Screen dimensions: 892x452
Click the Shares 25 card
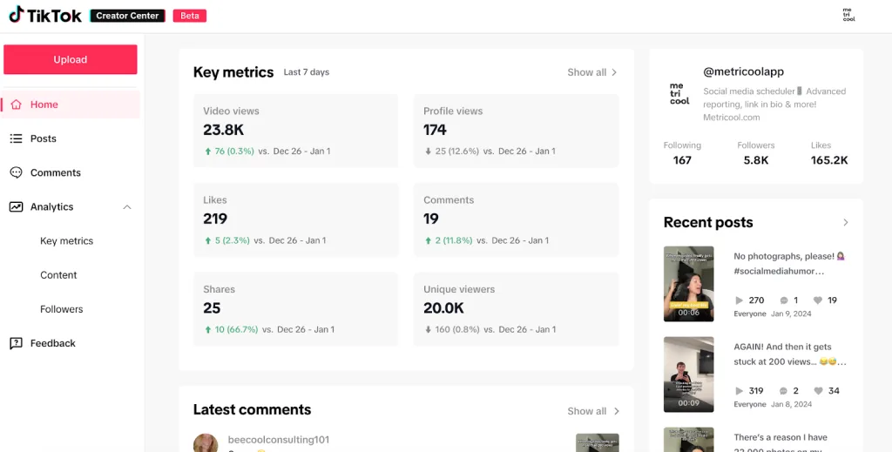(296, 309)
